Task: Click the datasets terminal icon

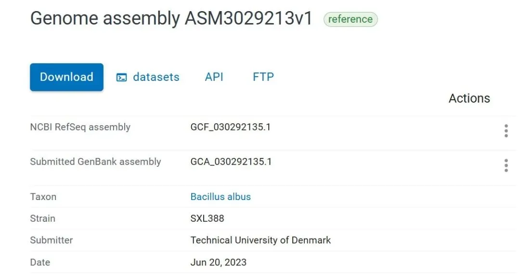Action: [x=122, y=78]
